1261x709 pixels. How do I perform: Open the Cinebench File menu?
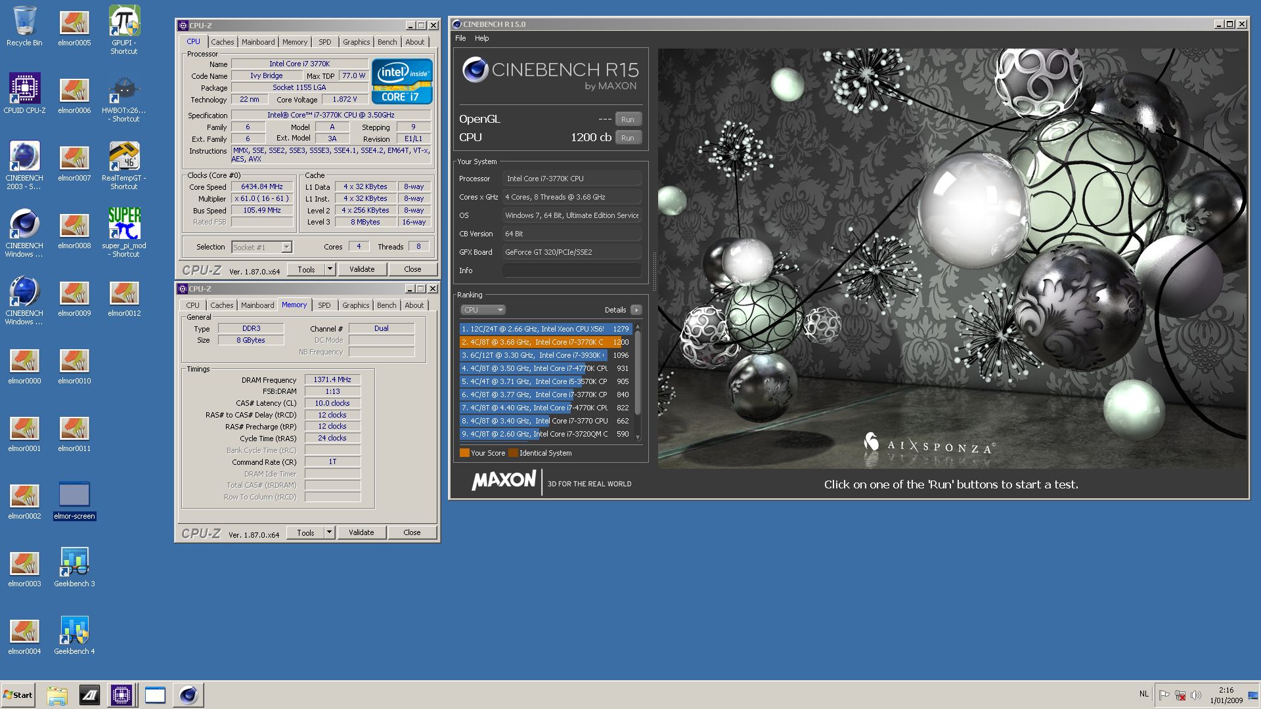[460, 38]
